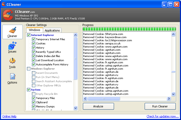Maximize the CCleaner window
The image size is (181, 120).
(x=171, y=4)
